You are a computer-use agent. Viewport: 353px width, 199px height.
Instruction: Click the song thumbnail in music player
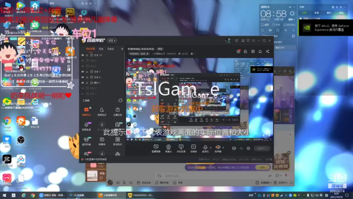click(92, 176)
